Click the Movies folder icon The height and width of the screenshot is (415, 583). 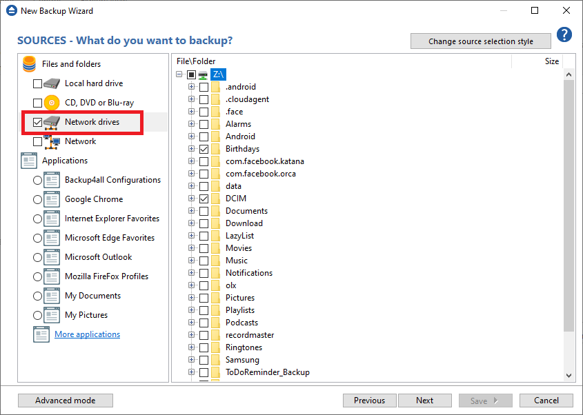(x=216, y=248)
